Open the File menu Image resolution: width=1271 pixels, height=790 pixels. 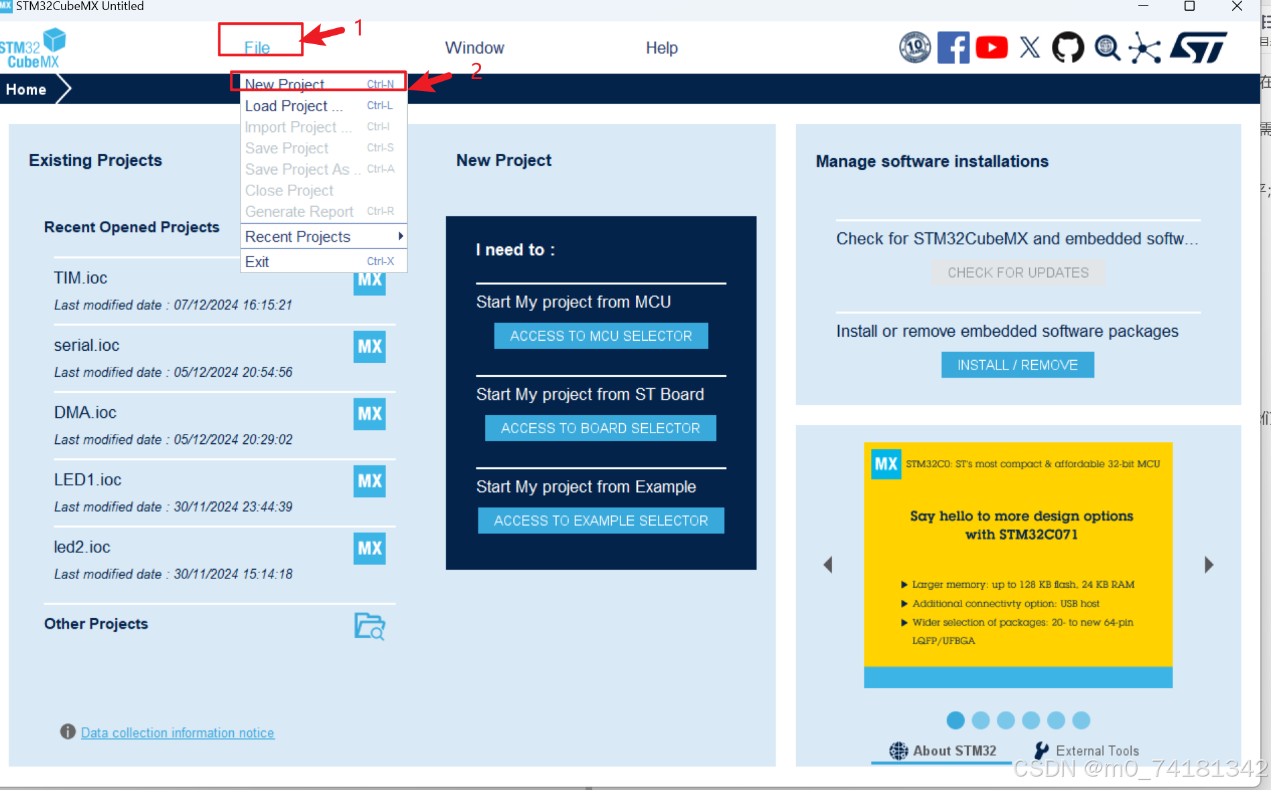point(257,48)
